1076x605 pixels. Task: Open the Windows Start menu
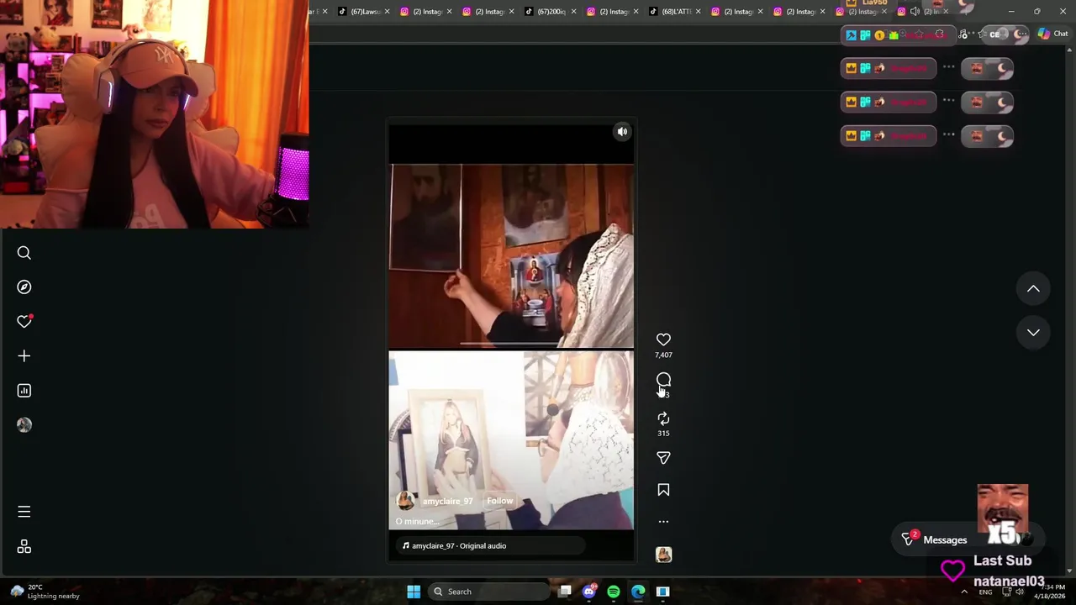(x=414, y=592)
